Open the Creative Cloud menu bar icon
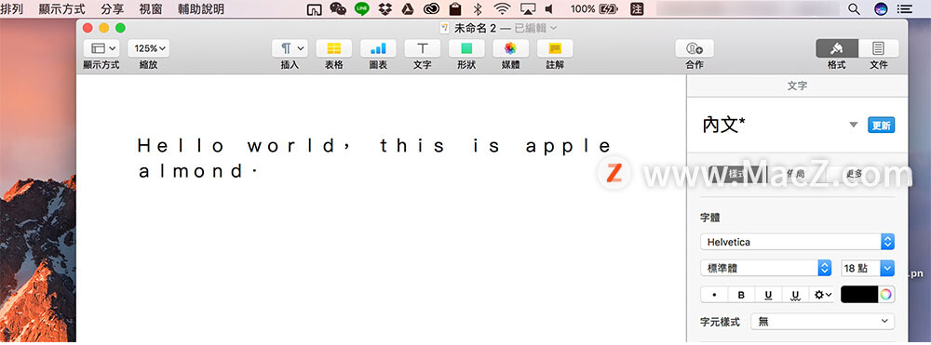Screen dimensions: 931x345 (x=431, y=9)
